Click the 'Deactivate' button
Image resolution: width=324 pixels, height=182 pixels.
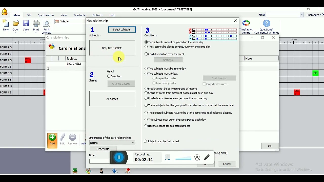(103, 149)
